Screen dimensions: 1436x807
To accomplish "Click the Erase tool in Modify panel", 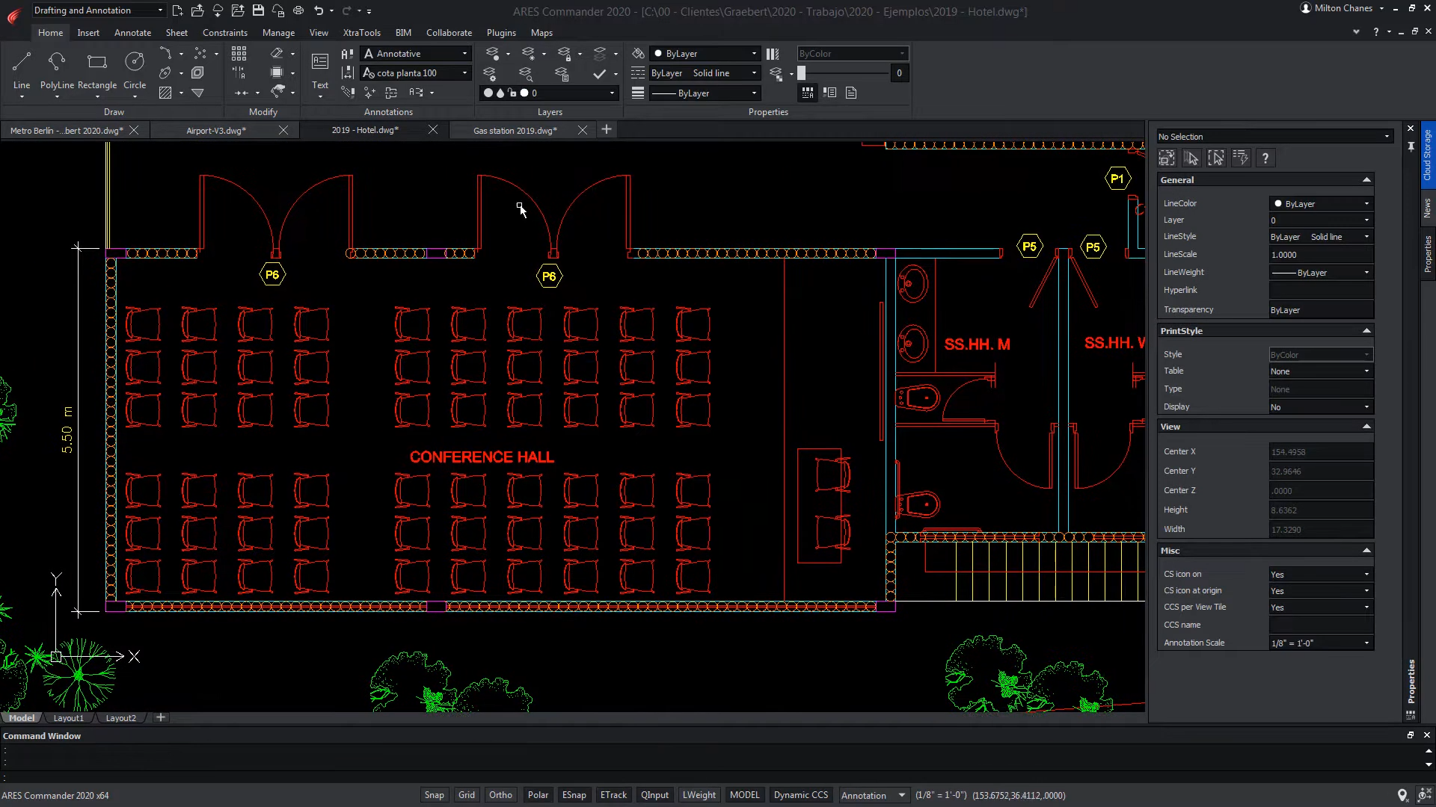I will click(277, 53).
